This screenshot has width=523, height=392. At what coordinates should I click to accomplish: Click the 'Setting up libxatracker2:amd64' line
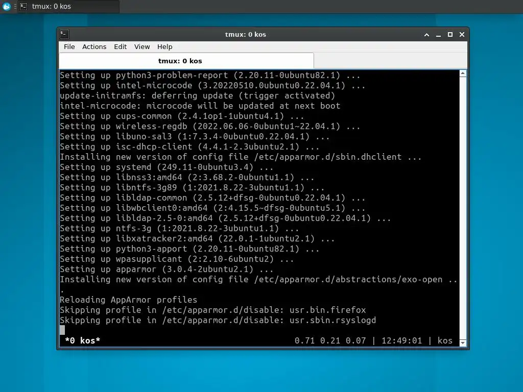197,239
